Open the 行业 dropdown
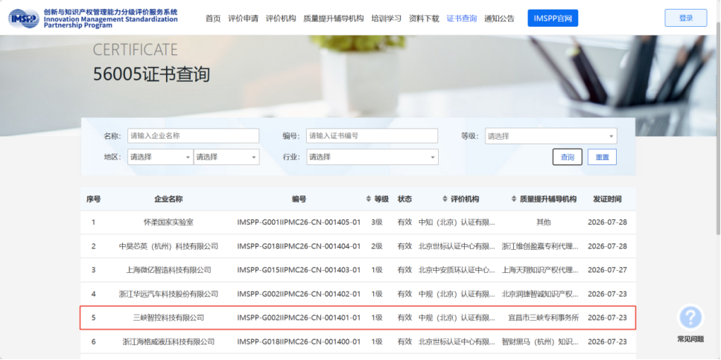This screenshot has width=721, height=360. point(372,157)
